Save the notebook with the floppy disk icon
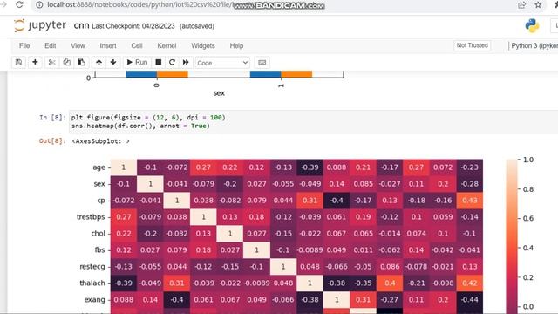 coord(18,62)
